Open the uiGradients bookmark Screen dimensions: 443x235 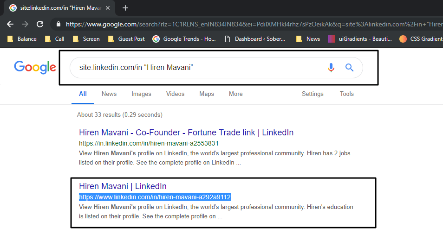click(360, 39)
